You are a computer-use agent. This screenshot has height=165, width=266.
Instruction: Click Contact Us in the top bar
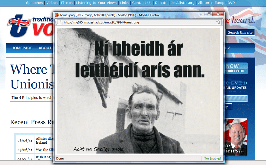141,3
